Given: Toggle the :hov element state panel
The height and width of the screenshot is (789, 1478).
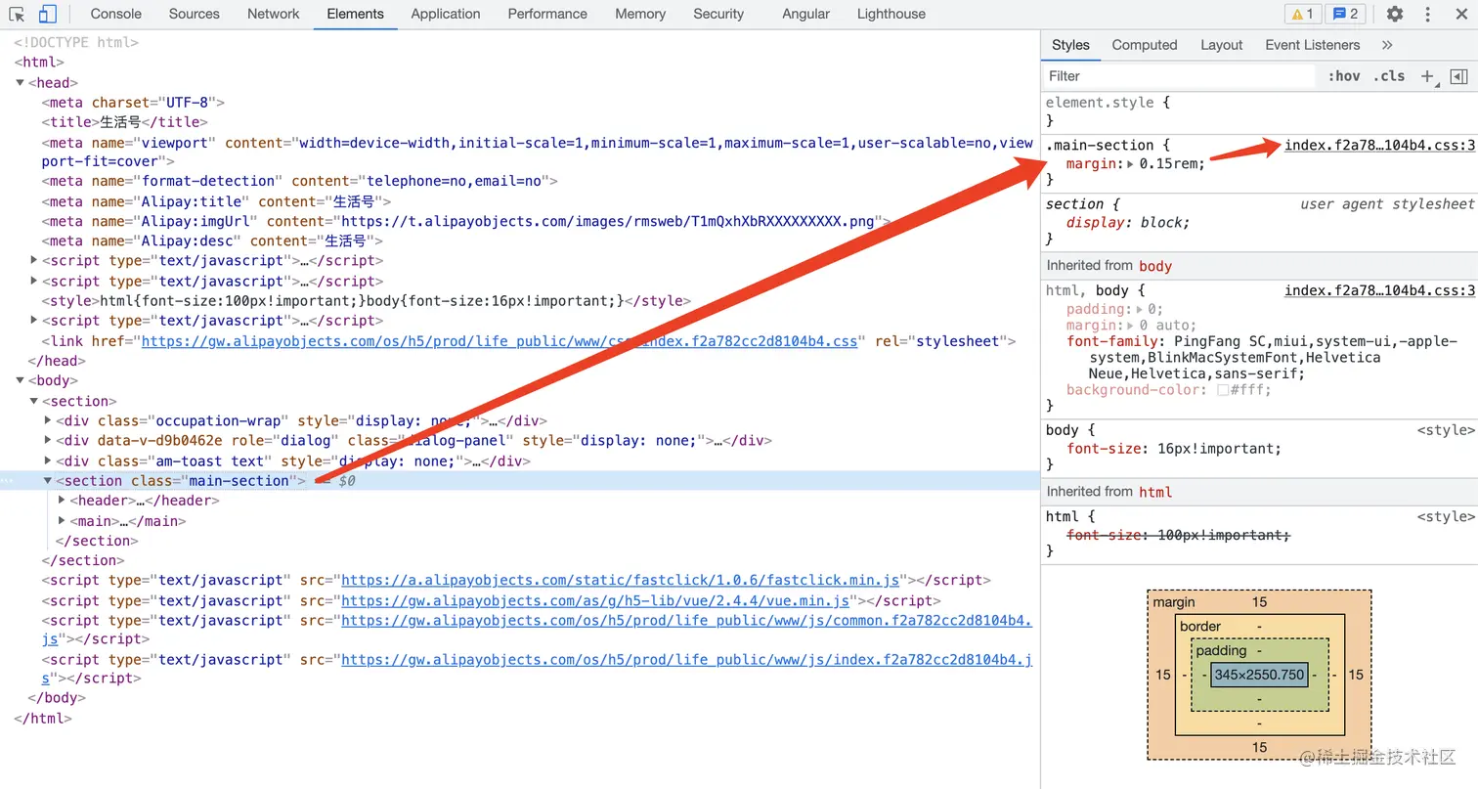Looking at the screenshot, I should coord(1344,75).
